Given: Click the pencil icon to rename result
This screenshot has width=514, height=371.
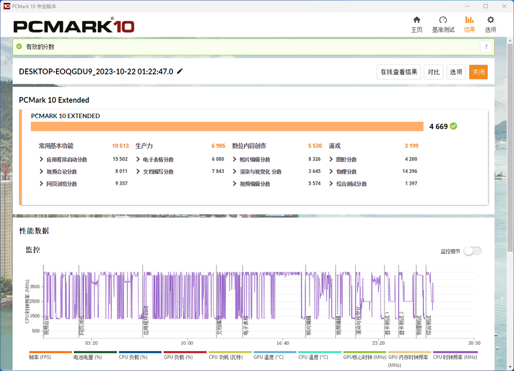Looking at the screenshot, I should tap(180, 71).
